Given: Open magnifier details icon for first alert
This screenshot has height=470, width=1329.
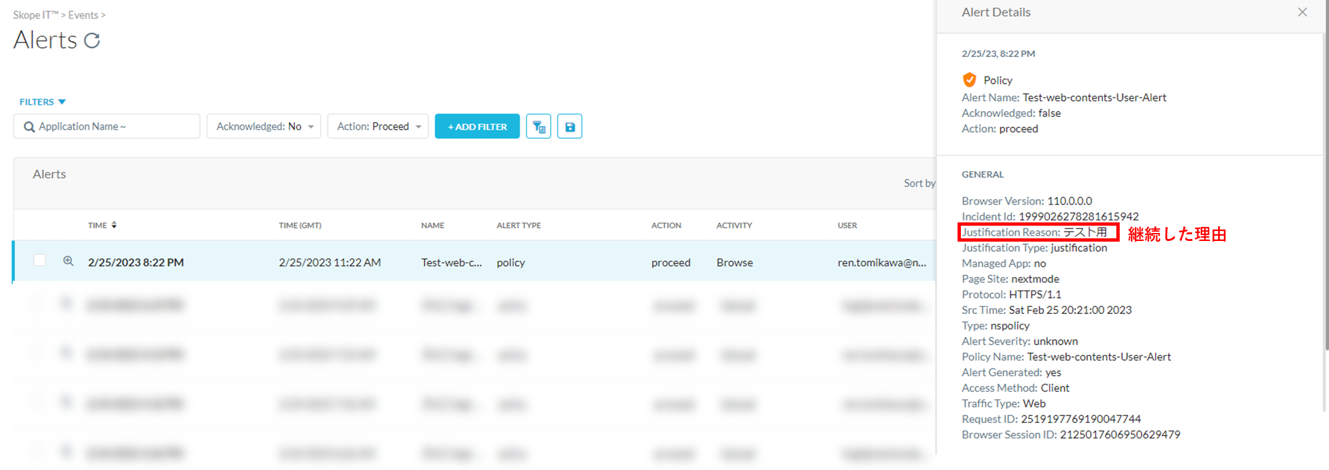Looking at the screenshot, I should click(x=68, y=262).
